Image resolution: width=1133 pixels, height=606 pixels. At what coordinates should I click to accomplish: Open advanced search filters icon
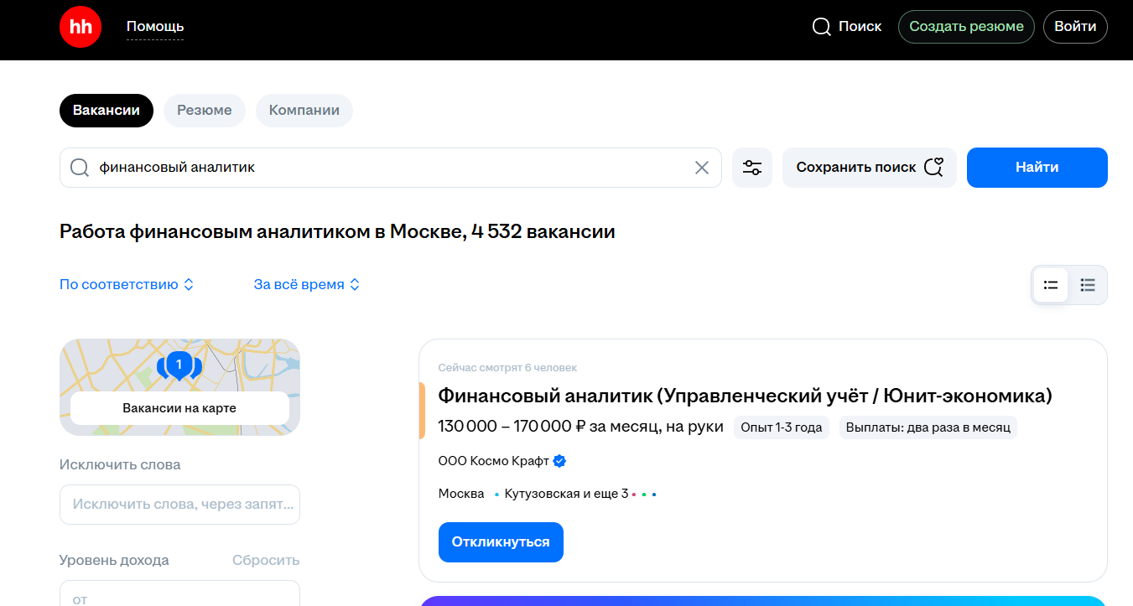click(x=752, y=168)
